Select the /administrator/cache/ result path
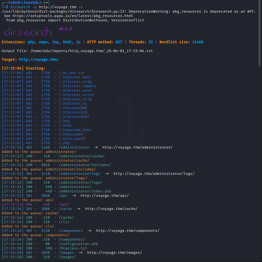262x262 pixels. point(82,156)
